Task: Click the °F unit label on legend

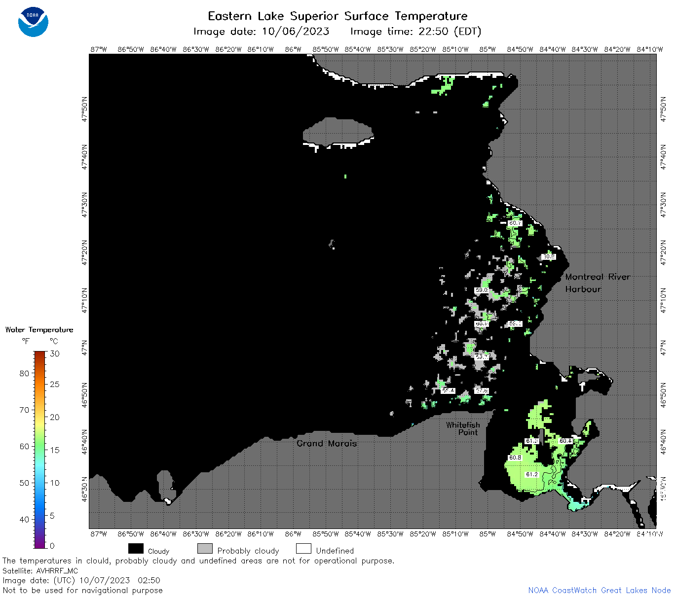Action: click(26, 341)
